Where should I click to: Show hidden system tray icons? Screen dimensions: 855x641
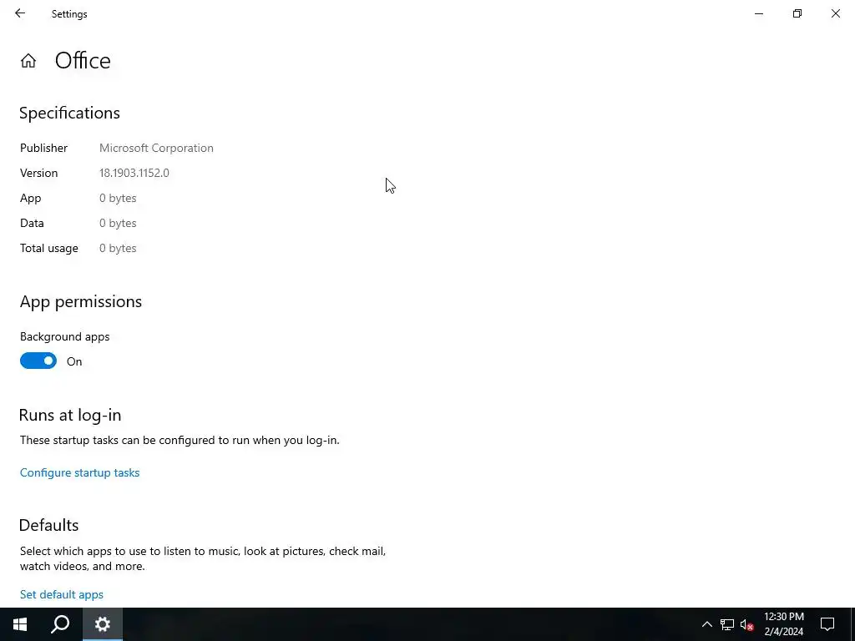coord(706,624)
